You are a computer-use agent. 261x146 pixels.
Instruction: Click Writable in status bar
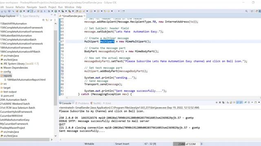[x=89, y=144]
